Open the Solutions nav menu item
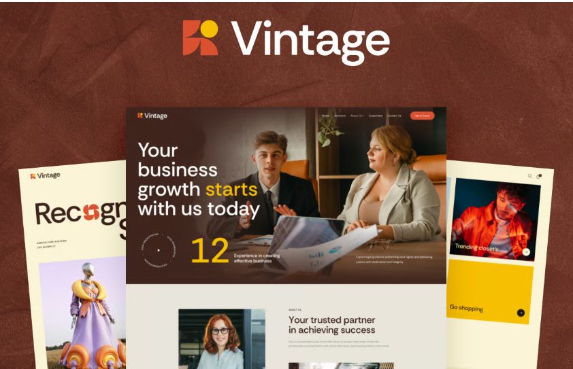Screen dimensions: 573x369 coord(340,116)
